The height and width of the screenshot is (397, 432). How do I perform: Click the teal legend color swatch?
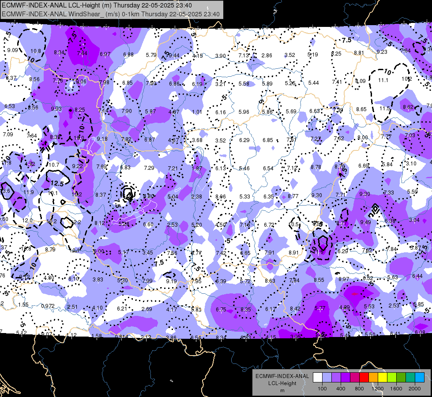(410, 378)
